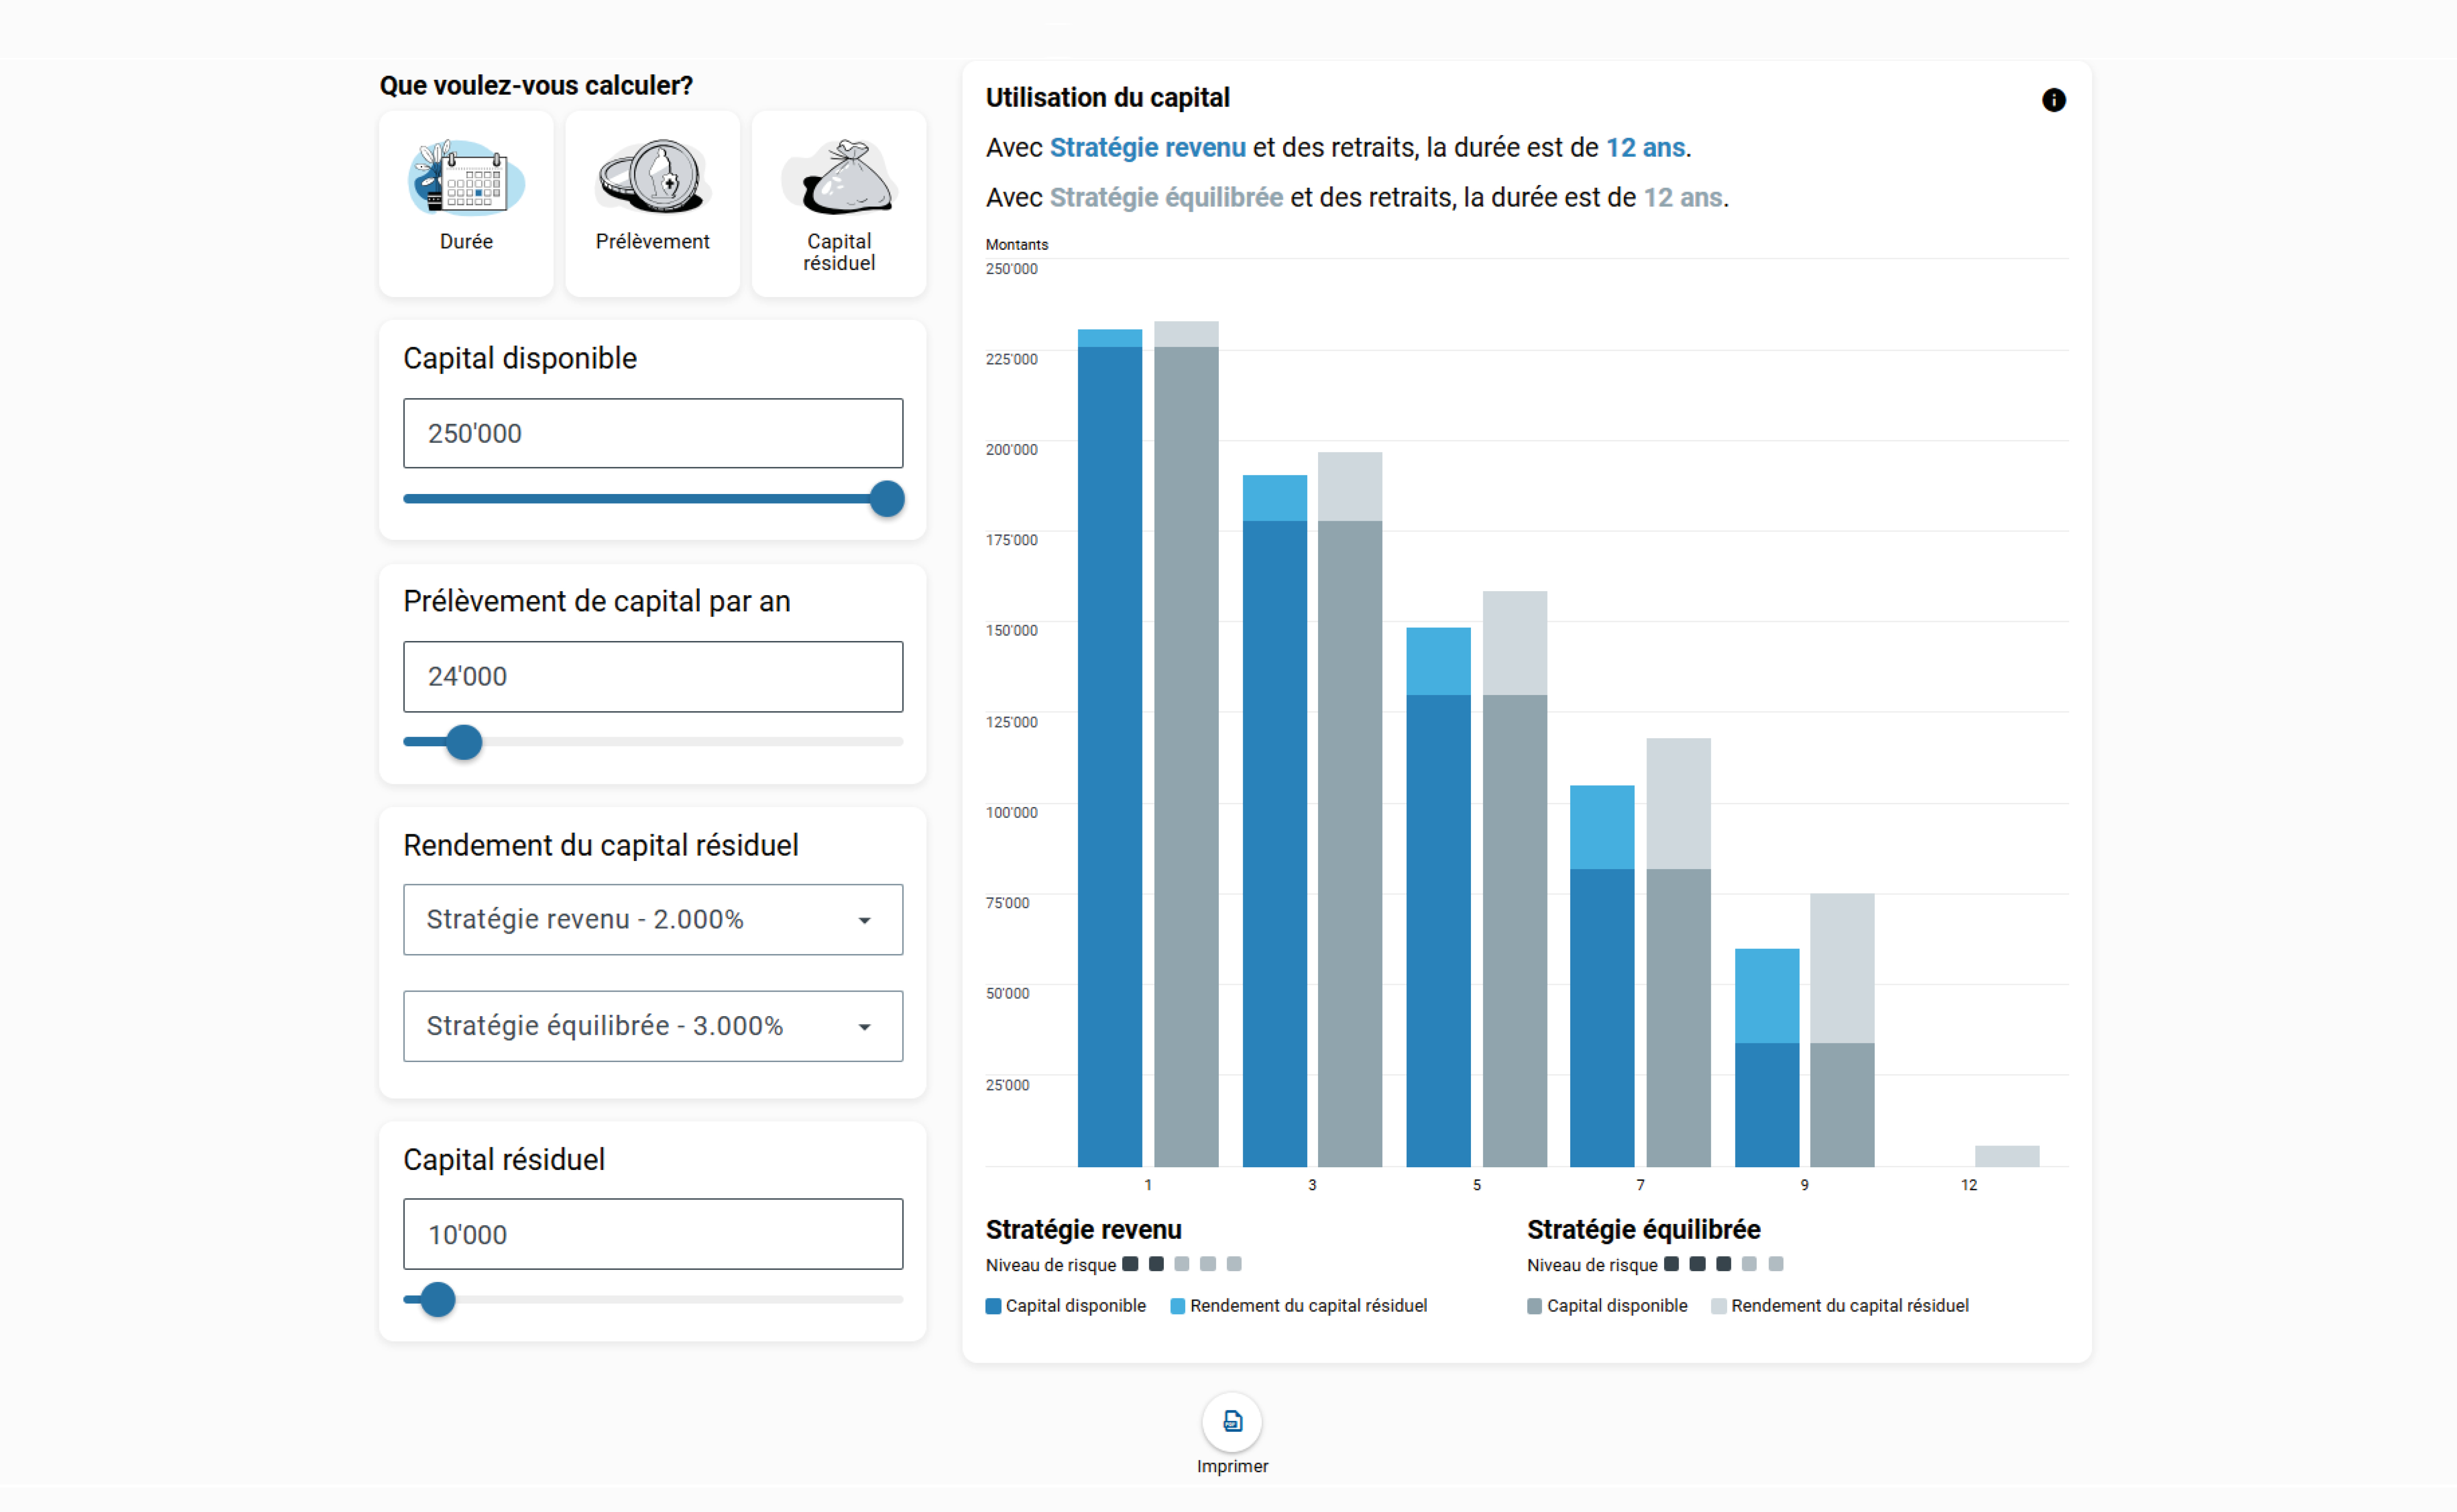This screenshot has height=1512, width=2457.
Task: Click the Capital disponible 250'000 input field
Action: pos(653,433)
